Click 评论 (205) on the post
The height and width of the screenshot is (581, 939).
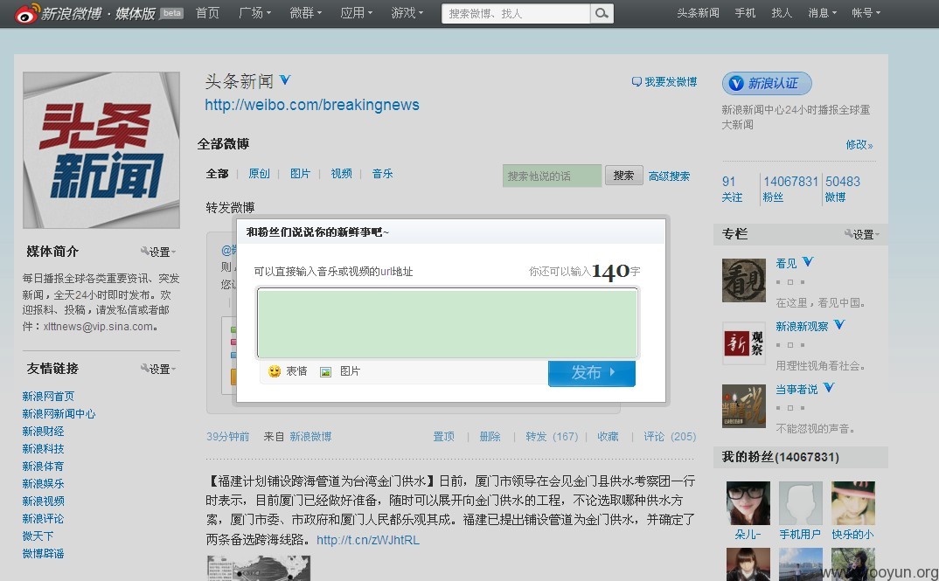click(670, 436)
